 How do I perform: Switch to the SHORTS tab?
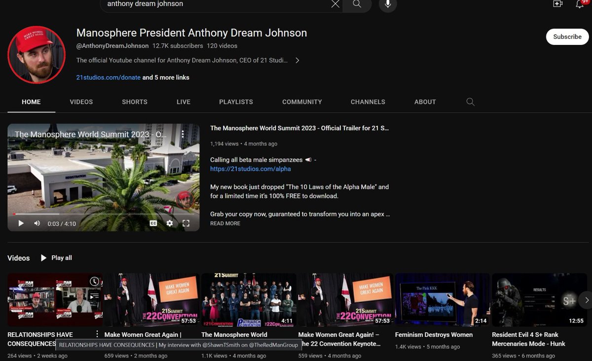pos(135,102)
